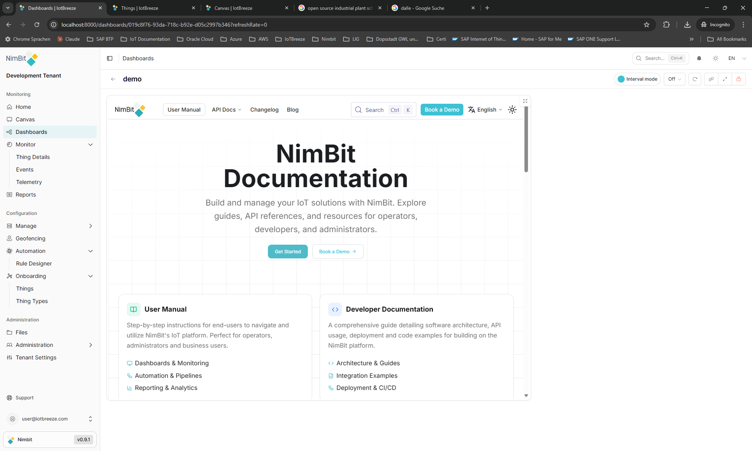
Task: Click the notifications bell icon
Action: click(x=699, y=58)
